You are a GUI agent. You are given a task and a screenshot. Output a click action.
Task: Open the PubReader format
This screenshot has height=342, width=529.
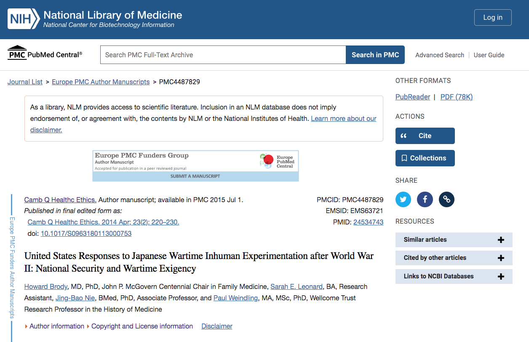(x=413, y=97)
